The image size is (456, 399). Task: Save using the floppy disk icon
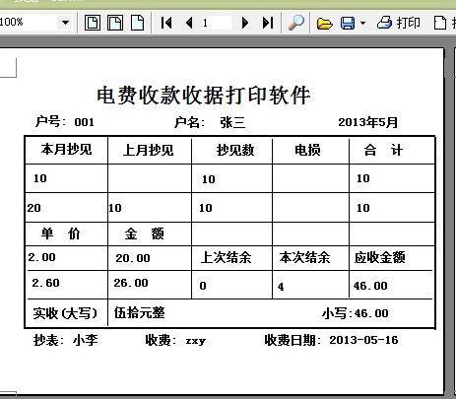348,24
